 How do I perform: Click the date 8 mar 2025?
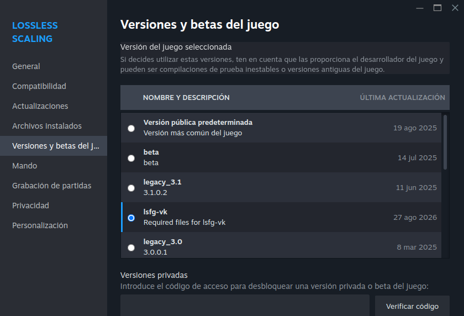click(x=416, y=247)
